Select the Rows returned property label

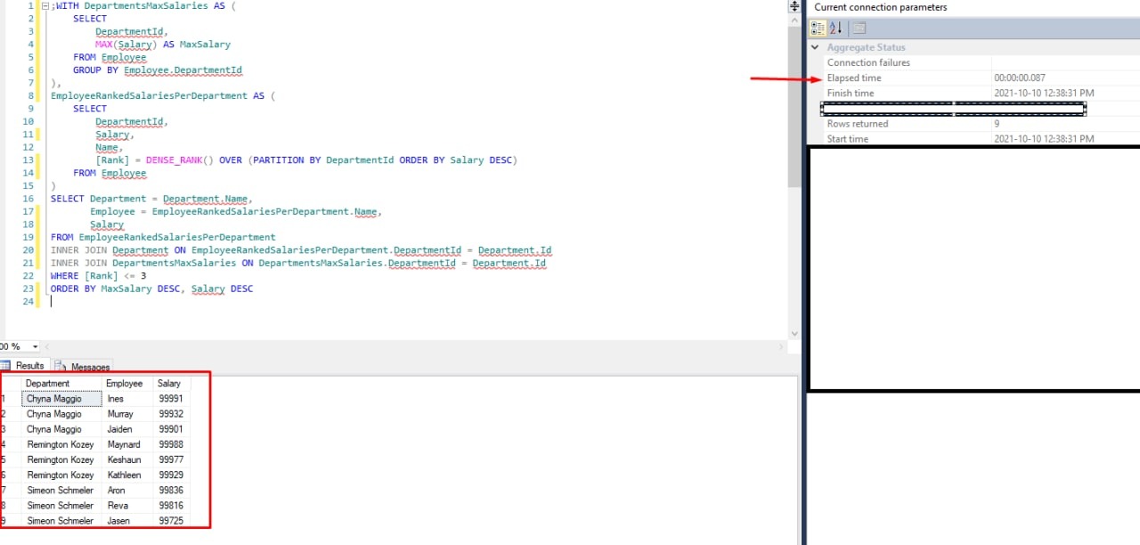pyautogui.click(x=858, y=124)
